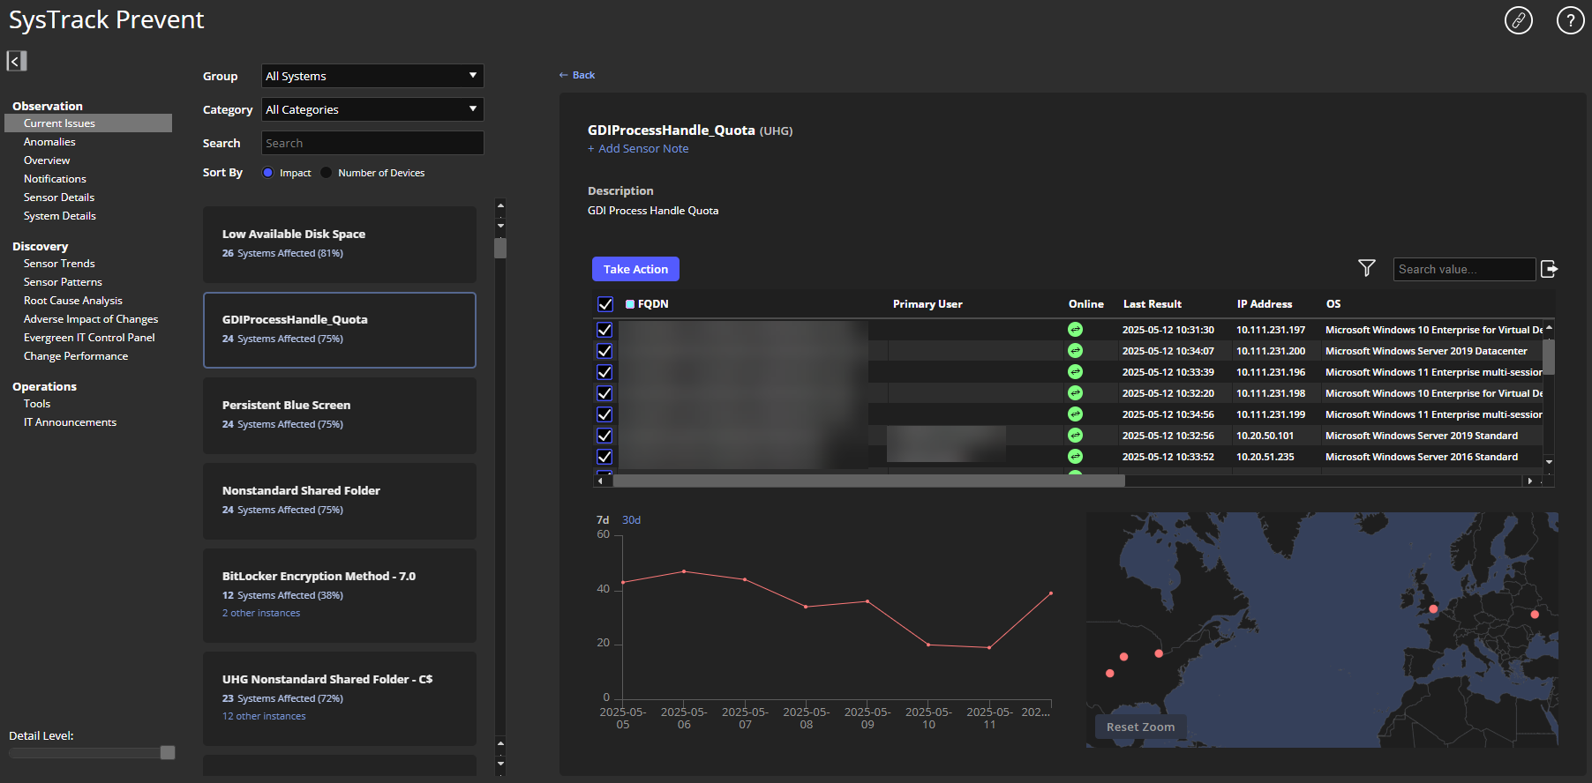Click the table horizontal scrollbar thumb

869,481
